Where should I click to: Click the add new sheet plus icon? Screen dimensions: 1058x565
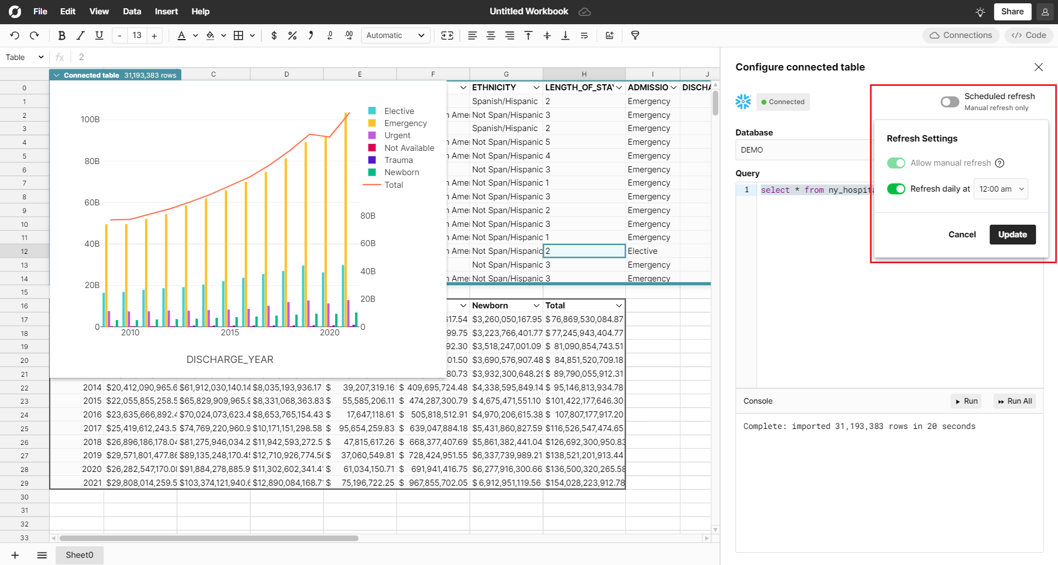[x=15, y=555]
